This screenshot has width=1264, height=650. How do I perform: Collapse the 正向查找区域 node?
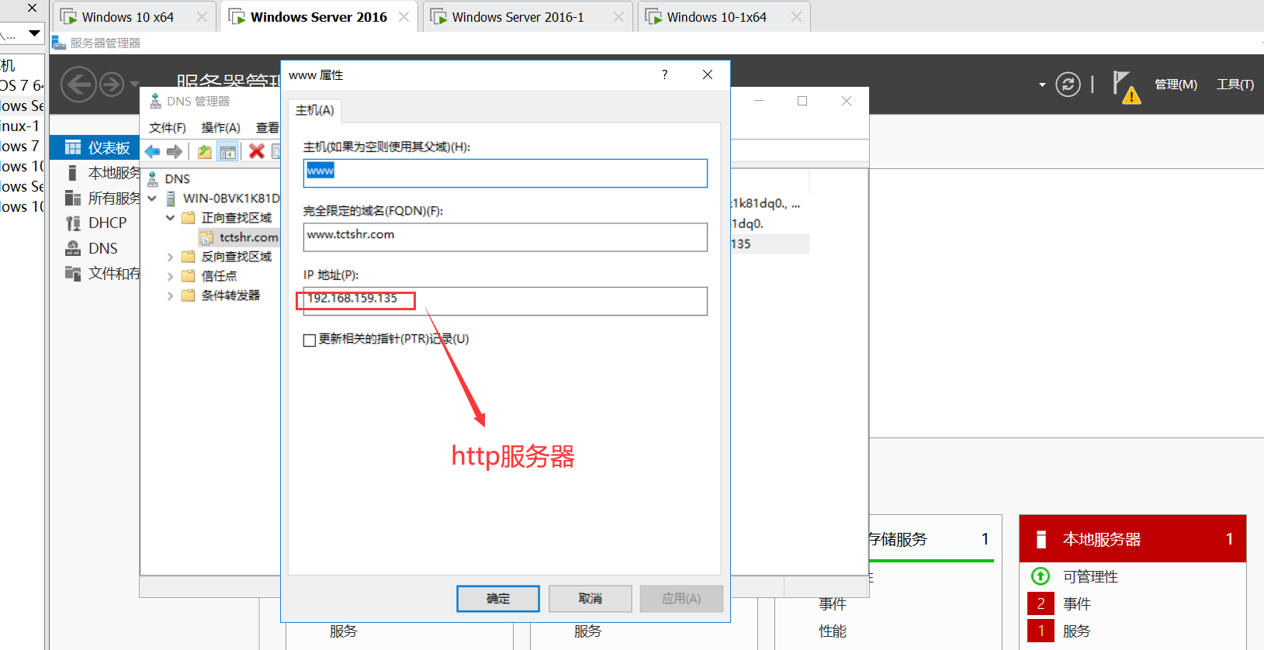[171, 218]
